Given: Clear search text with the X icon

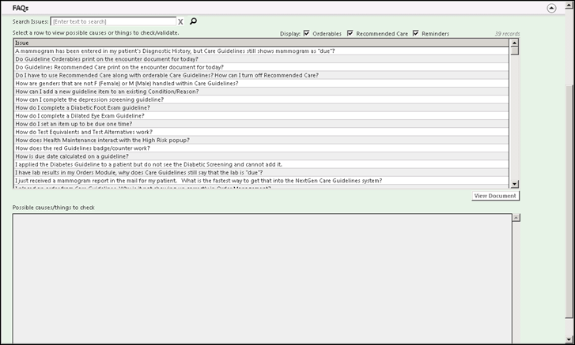Looking at the screenshot, I should tap(180, 22).
